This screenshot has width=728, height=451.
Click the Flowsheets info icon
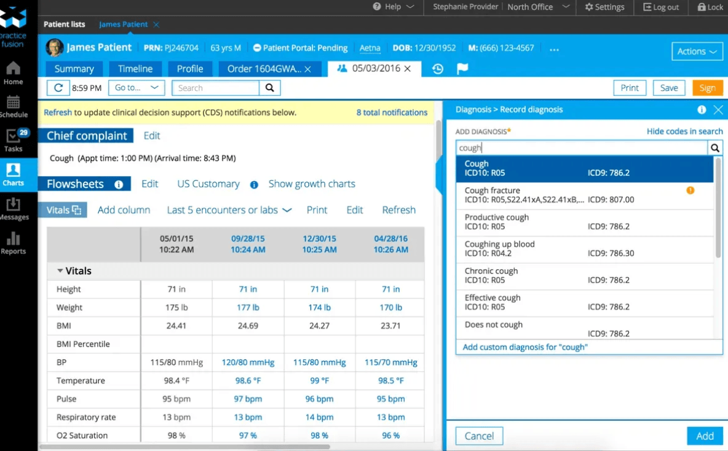point(119,184)
